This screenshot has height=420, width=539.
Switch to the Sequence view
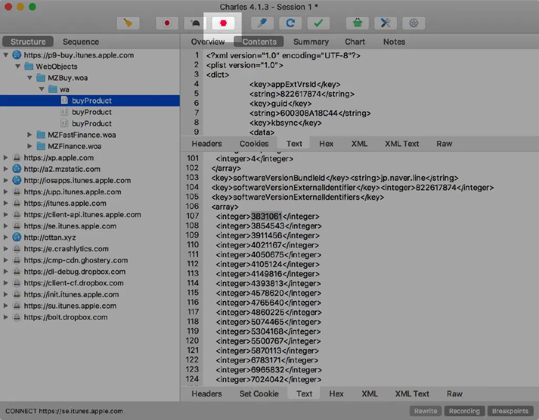pos(81,42)
